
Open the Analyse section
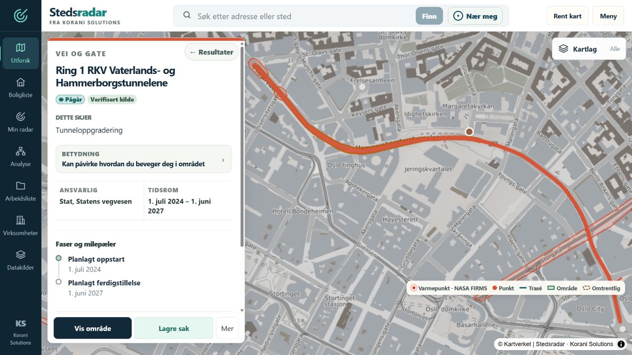point(21,157)
